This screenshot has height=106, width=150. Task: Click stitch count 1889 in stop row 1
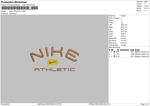117,52
